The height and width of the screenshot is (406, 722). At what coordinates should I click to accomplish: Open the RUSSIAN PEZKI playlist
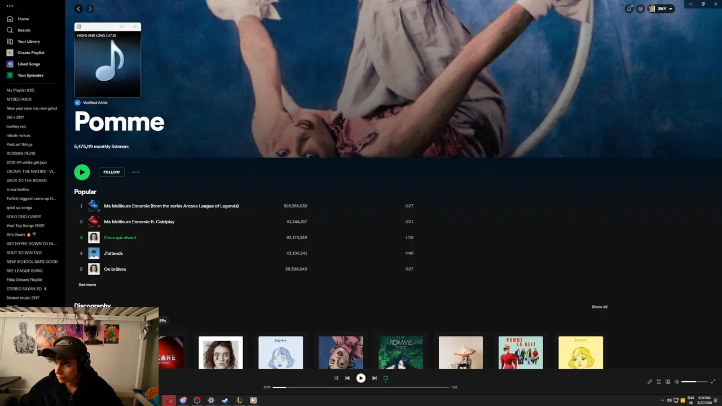[21, 153]
